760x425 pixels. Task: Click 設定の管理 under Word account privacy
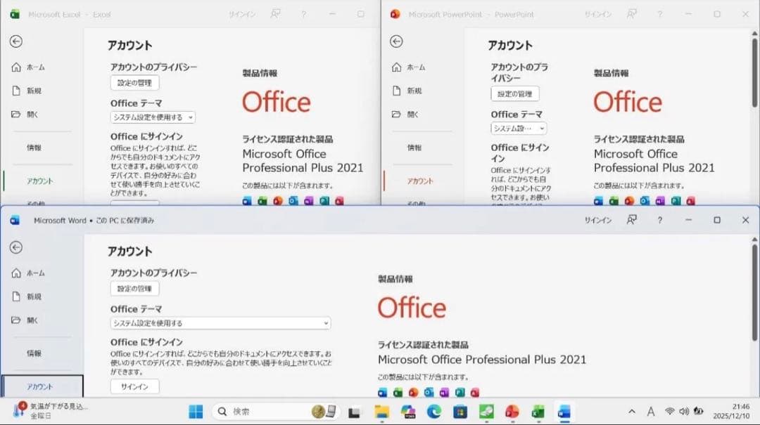134,289
